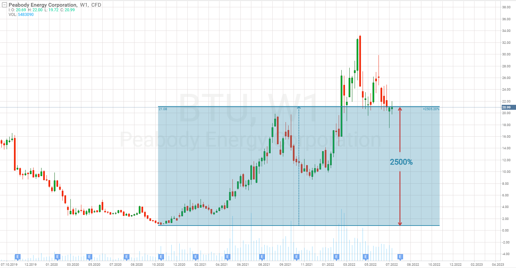Click the 16.00 price axis label
Viewport: 516px width, 268px height.
point(506,137)
